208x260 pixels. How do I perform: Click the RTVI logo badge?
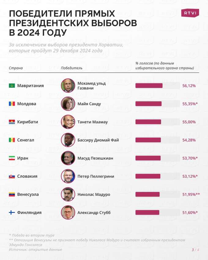click(190, 13)
